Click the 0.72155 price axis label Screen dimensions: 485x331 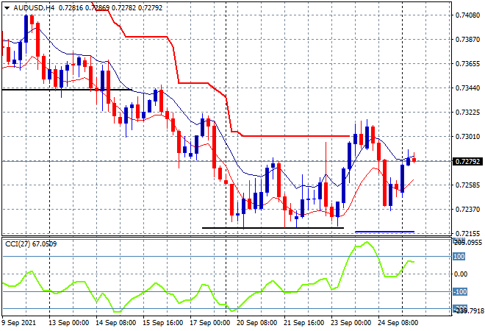[467, 233]
